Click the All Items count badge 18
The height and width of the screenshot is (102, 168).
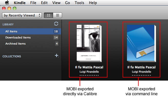56,31
